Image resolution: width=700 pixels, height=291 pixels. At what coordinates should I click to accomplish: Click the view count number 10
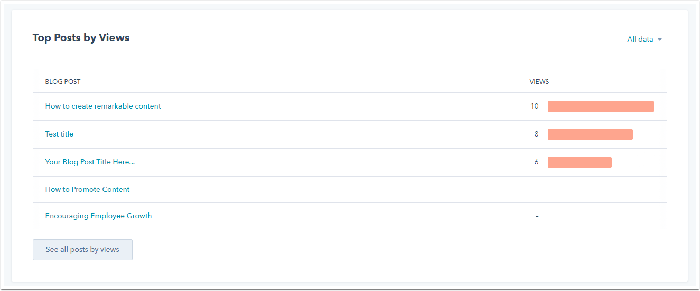coord(535,106)
